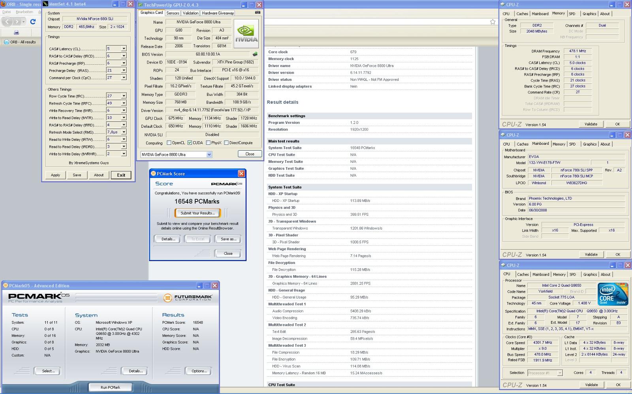Viewport: 632px width, 394px height.
Task: Open the GPU-Z graphics card selection dropdown
Action: click(209, 155)
